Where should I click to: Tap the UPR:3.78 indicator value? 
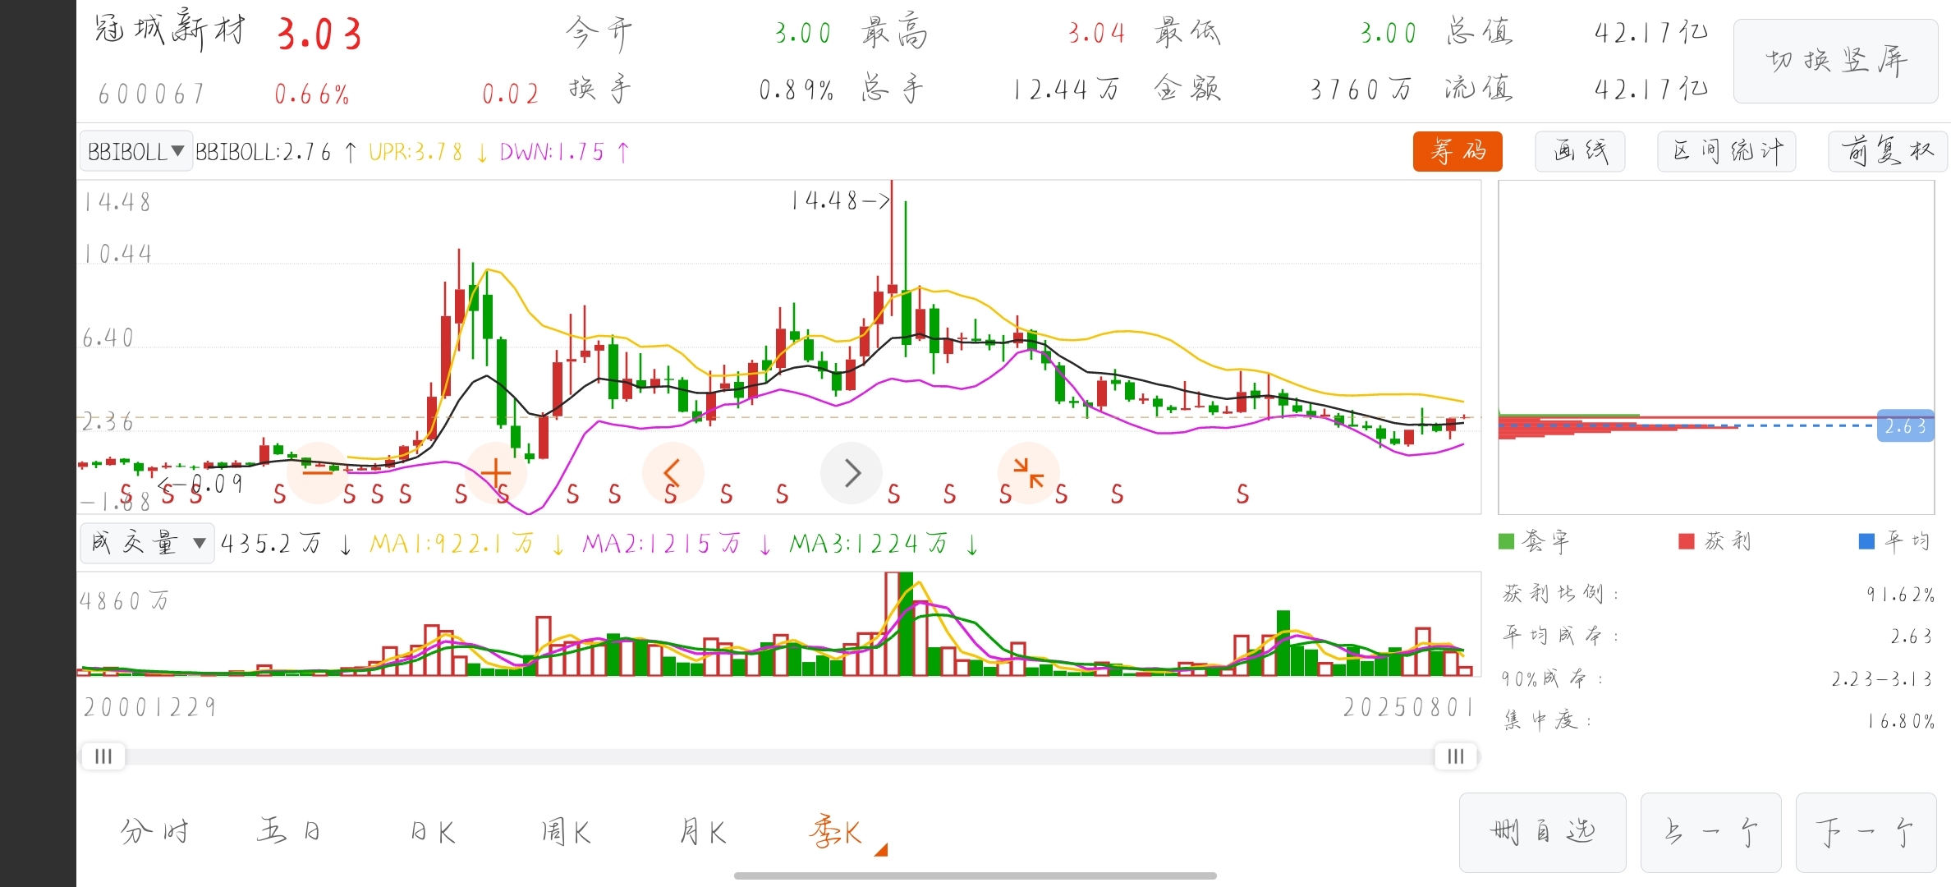point(416,152)
